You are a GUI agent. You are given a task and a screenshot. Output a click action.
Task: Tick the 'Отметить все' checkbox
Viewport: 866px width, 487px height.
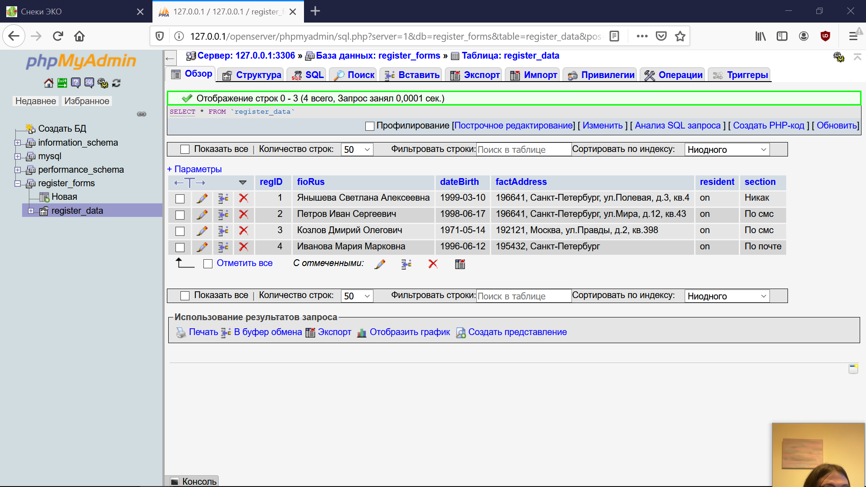click(208, 264)
